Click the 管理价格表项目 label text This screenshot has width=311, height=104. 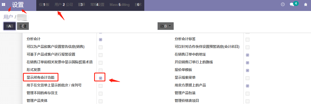(x=187, y=101)
